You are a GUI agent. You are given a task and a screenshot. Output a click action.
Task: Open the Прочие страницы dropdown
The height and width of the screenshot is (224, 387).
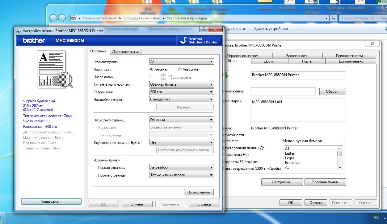pyautogui.click(x=181, y=175)
